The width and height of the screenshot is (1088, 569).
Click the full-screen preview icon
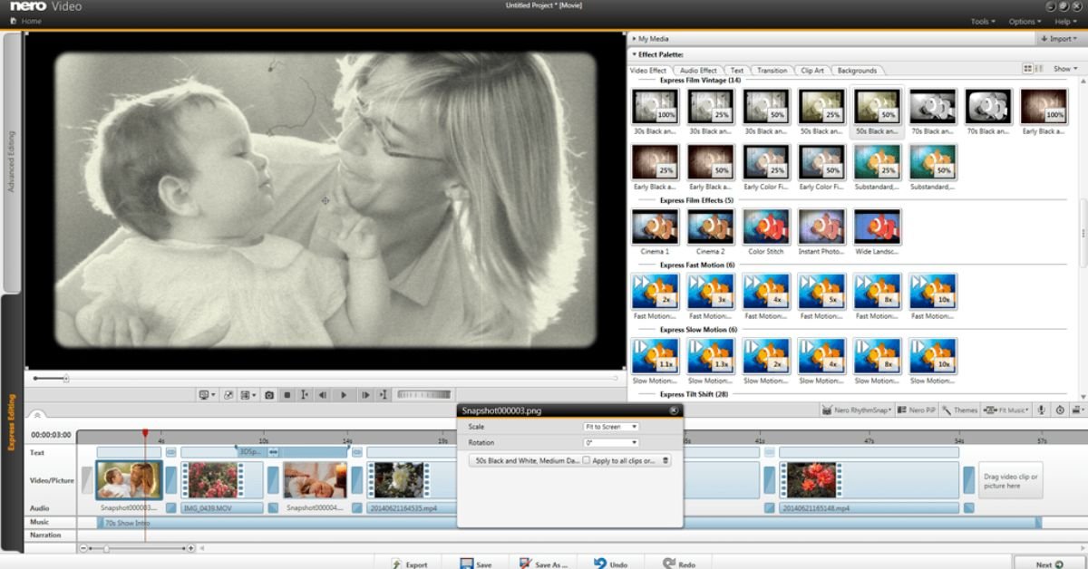[228, 395]
